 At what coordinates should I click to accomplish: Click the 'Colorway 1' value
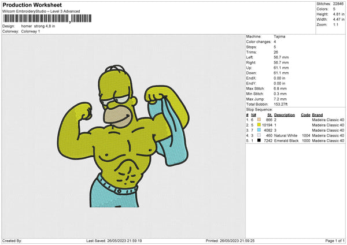point(31,31)
